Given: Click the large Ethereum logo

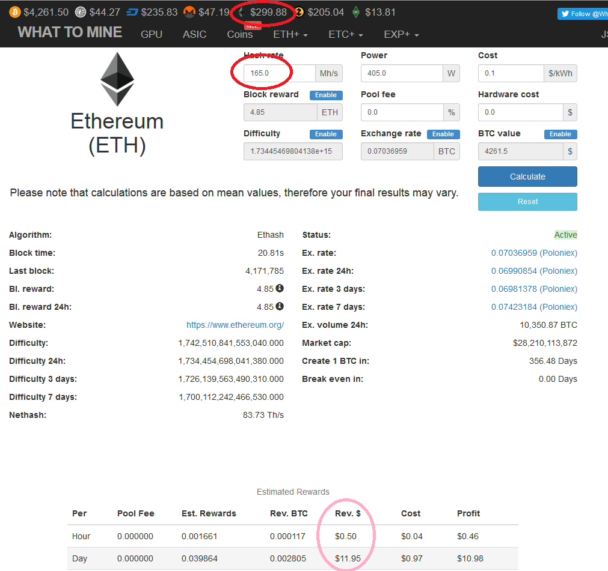Looking at the screenshot, I should pos(117,79).
